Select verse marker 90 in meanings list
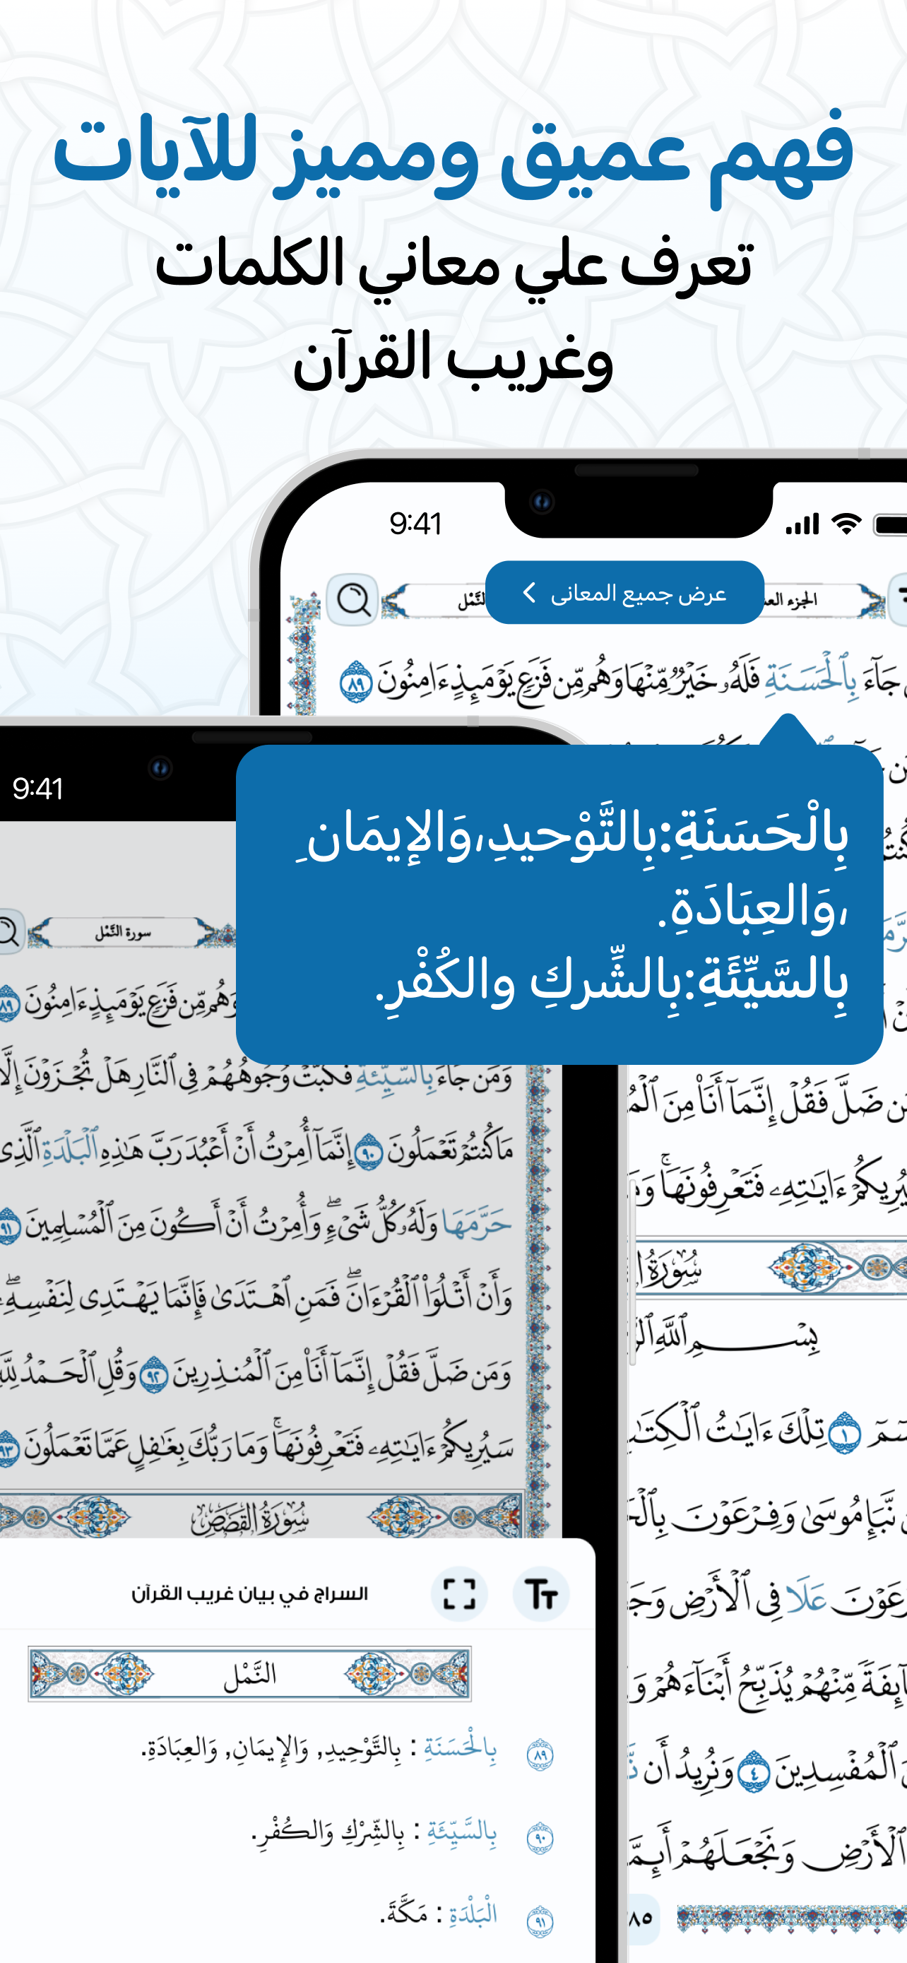 [540, 1838]
